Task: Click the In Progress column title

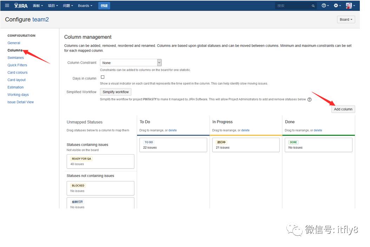Action: point(222,122)
